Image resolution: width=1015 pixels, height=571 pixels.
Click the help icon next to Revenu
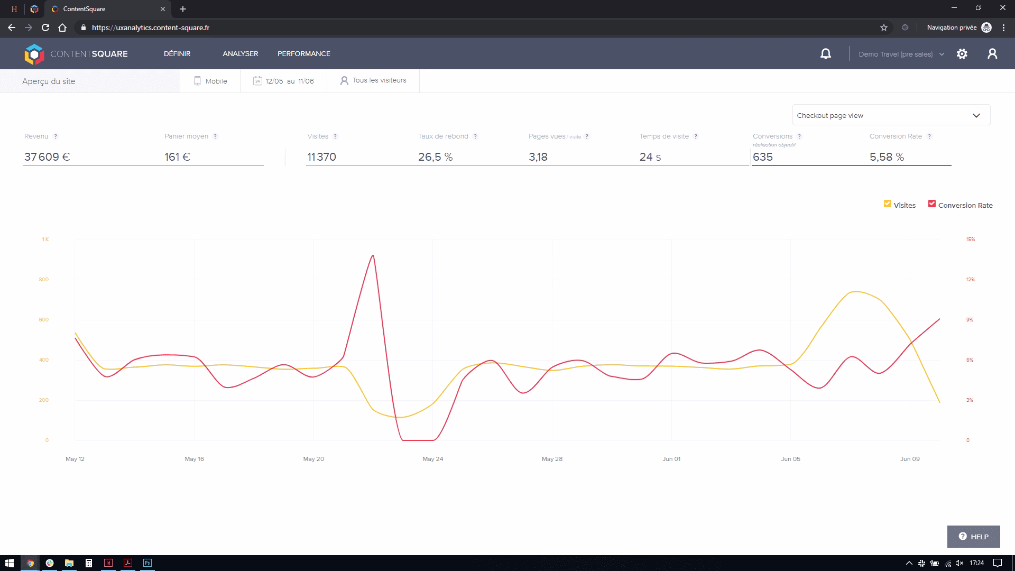tap(56, 136)
